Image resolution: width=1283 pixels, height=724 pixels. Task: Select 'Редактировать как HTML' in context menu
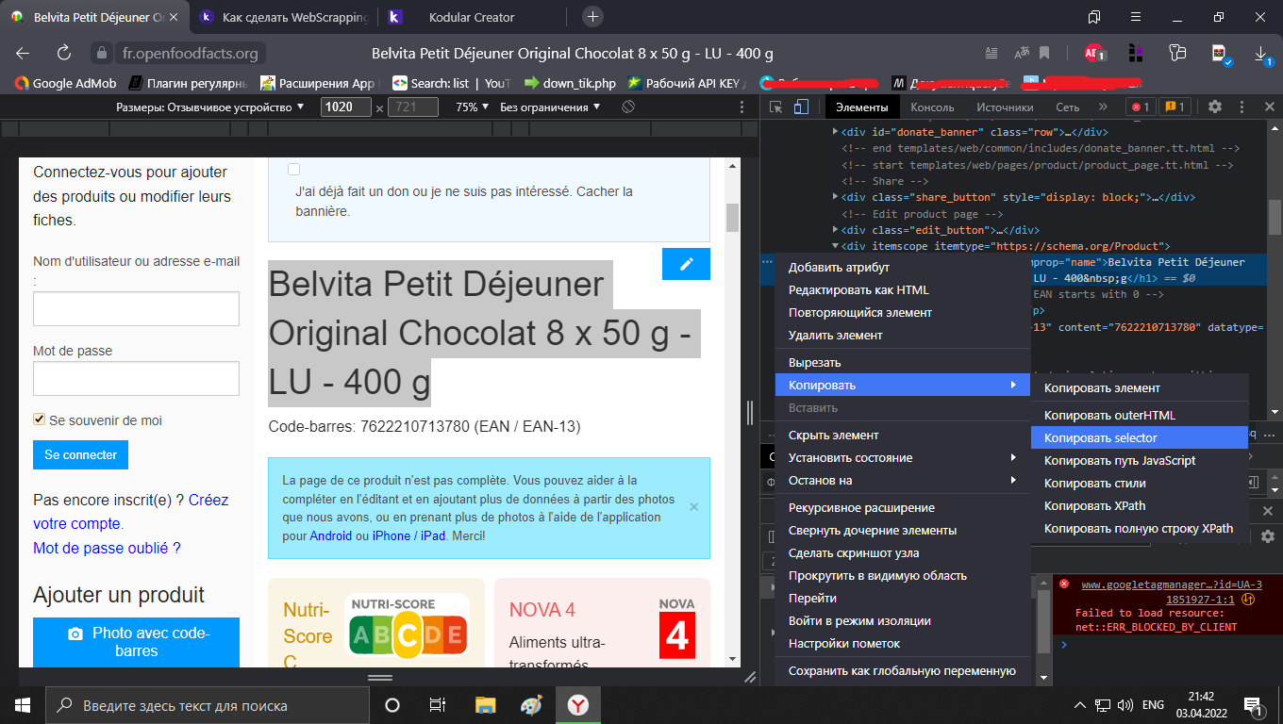pyautogui.click(x=902, y=289)
